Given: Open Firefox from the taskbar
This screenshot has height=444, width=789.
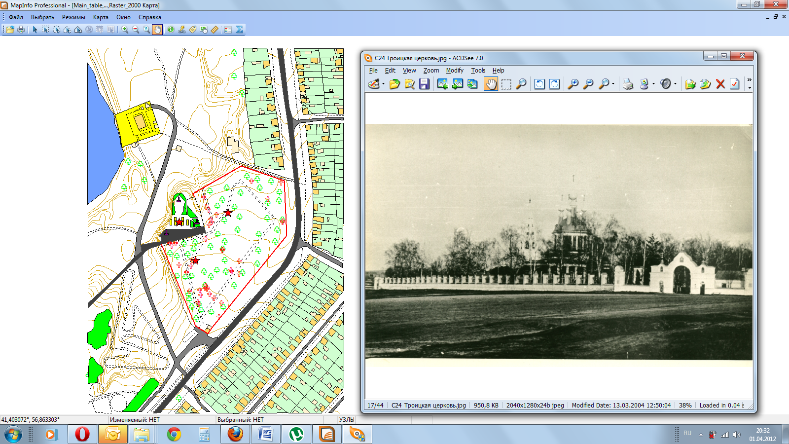Looking at the screenshot, I should pos(235,435).
